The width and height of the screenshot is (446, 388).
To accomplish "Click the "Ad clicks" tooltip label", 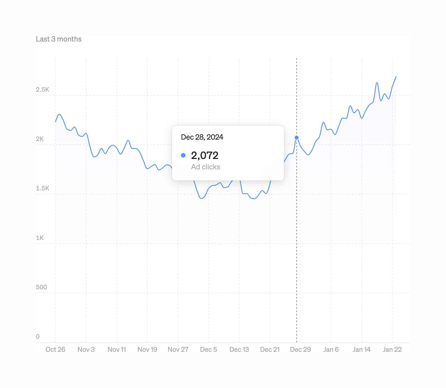I will (206, 167).
